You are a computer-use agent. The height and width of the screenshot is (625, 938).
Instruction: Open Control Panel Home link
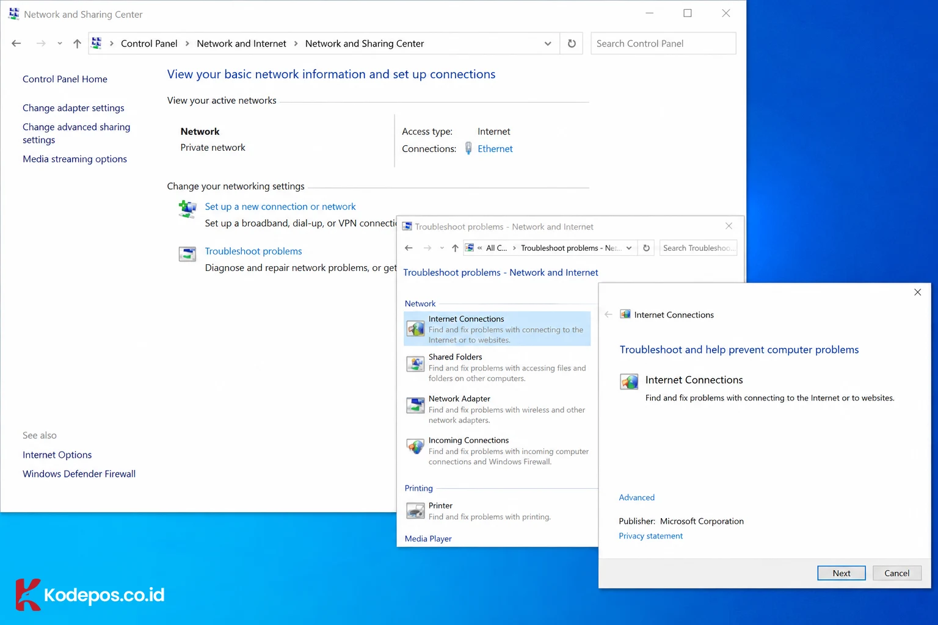65,79
